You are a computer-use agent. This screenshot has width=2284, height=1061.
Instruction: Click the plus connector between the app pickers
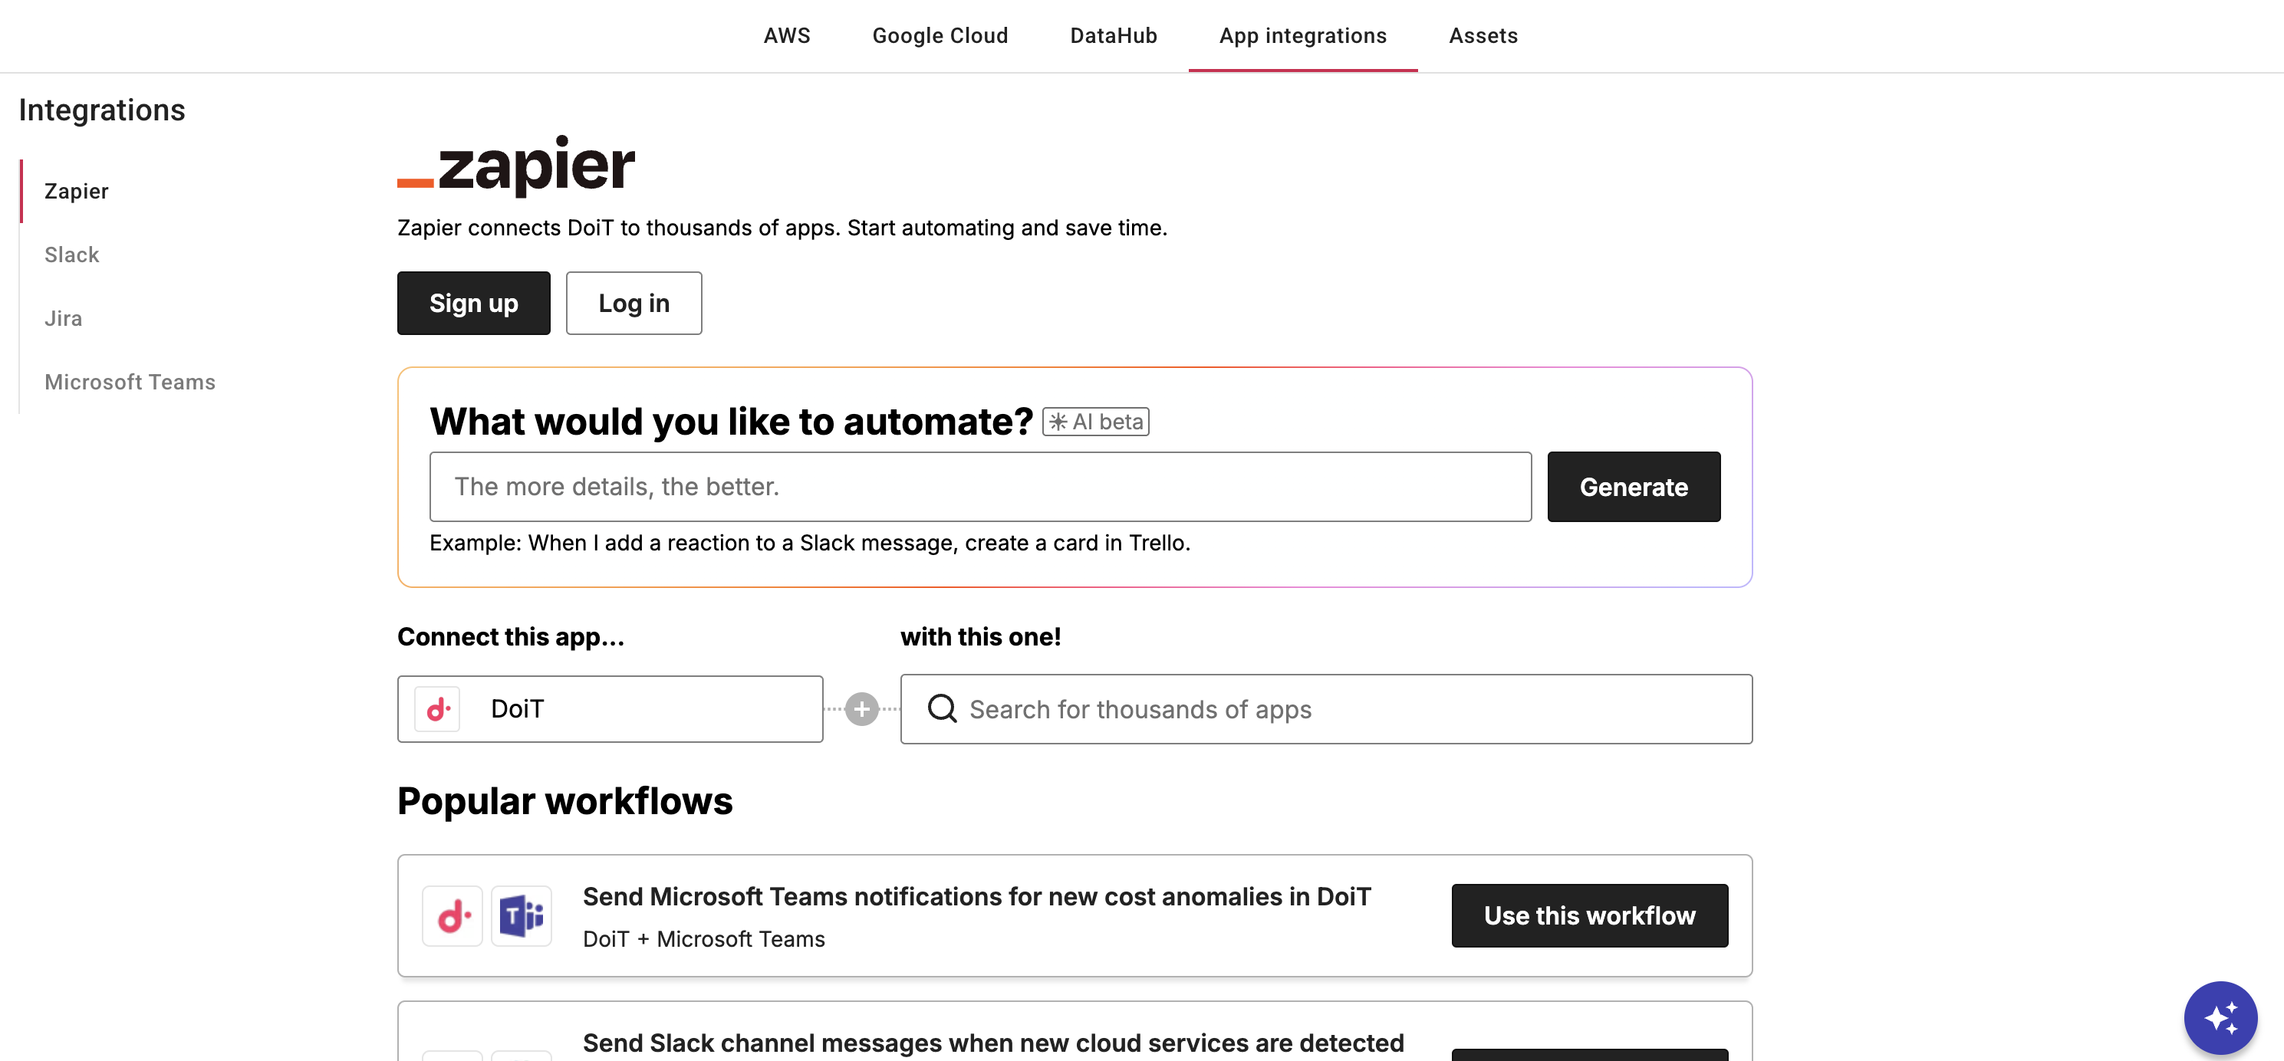(861, 708)
